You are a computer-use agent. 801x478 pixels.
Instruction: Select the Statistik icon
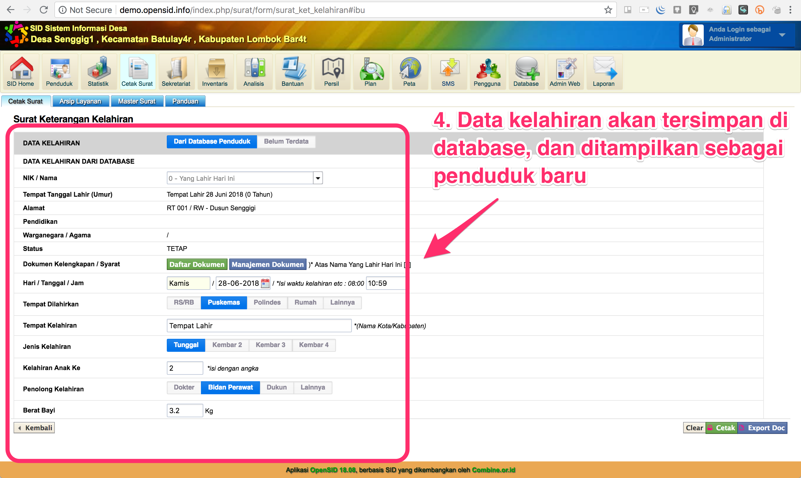tap(98, 71)
